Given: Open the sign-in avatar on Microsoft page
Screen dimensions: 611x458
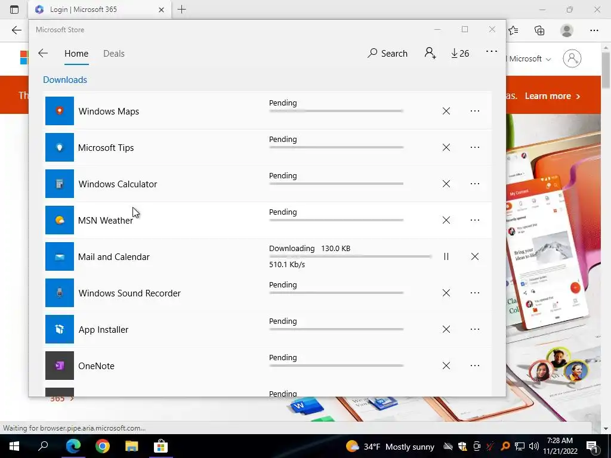Looking at the screenshot, I should click(572, 58).
